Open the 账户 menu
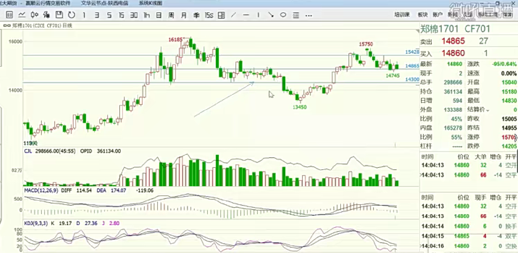518x253 pixels. [438, 15]
